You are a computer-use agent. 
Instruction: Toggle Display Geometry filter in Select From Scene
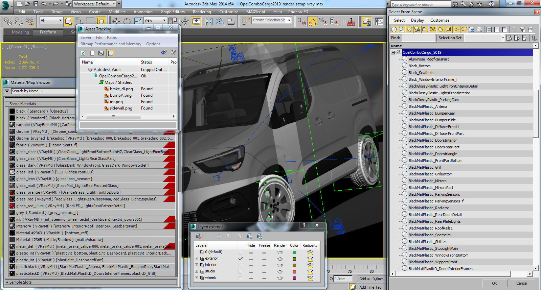pos(394,29)
